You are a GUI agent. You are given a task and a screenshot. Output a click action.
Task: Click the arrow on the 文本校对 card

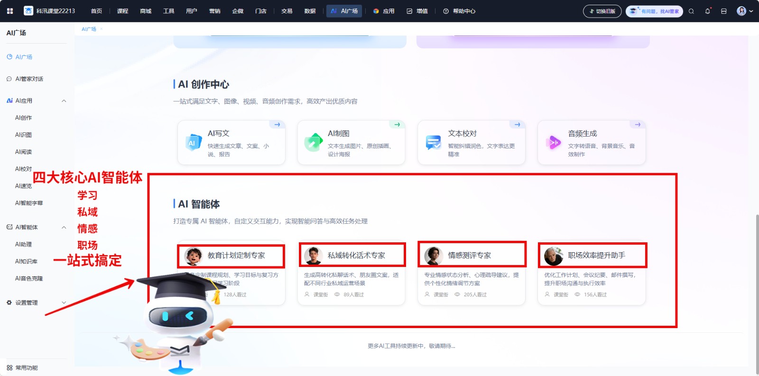(517, 125)
